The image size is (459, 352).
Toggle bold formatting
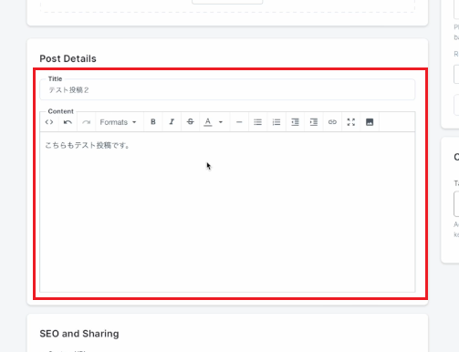[153, 122]
